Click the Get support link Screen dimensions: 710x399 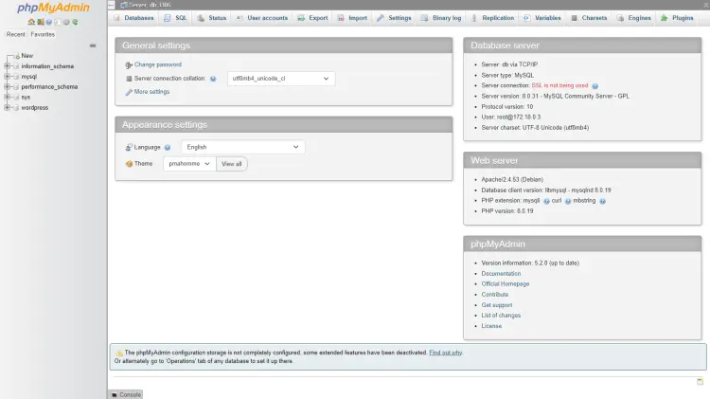coord(497,305)
